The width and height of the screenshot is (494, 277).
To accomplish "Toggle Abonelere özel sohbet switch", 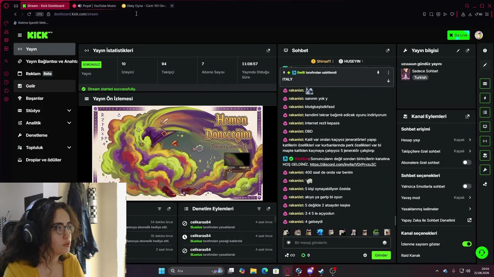I will coord(467,162).
